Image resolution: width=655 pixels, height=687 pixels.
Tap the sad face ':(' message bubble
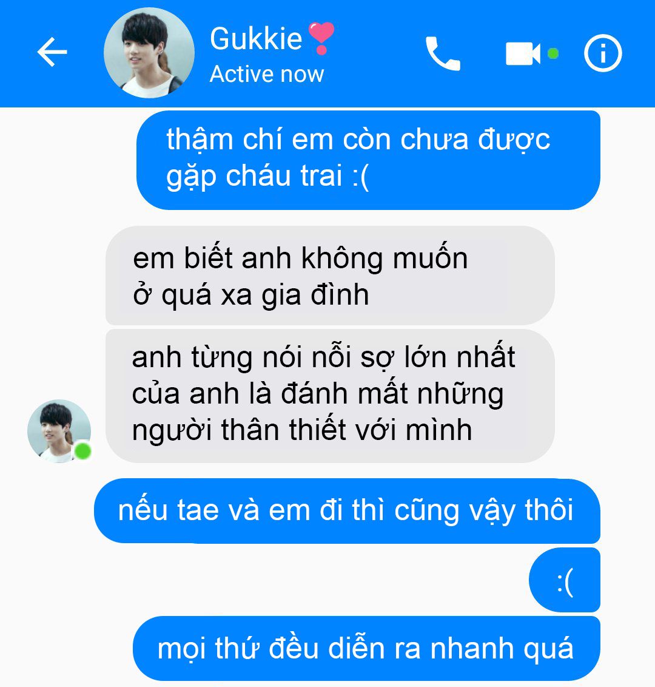(x=565, y=580)
